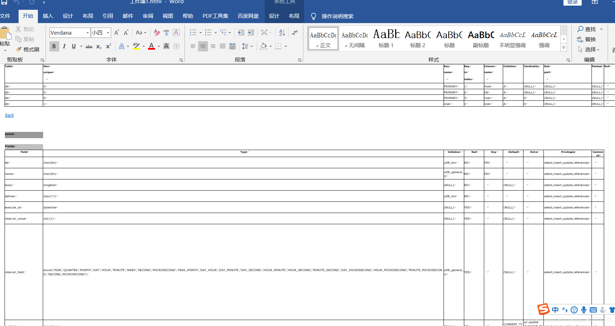Justify paragraph text
This screenshot has width=615, height=326.
223,46
